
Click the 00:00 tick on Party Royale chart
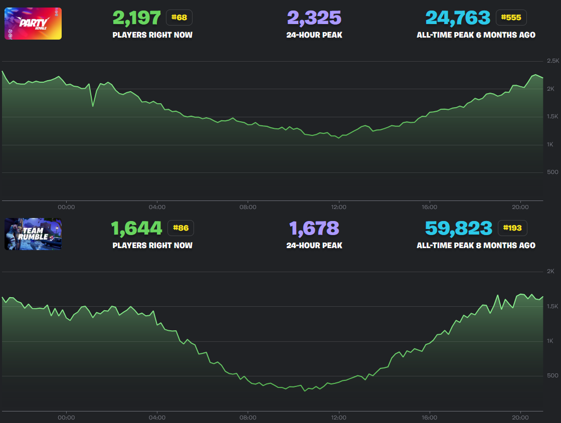[66, 207]
